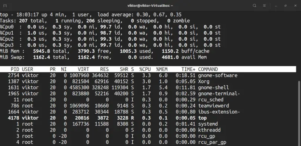Click the 4681.0 avail Mem value
Image resolution: width=301 pixels, height=146 pixels.
pyautogui.click(x=170, y=57)
